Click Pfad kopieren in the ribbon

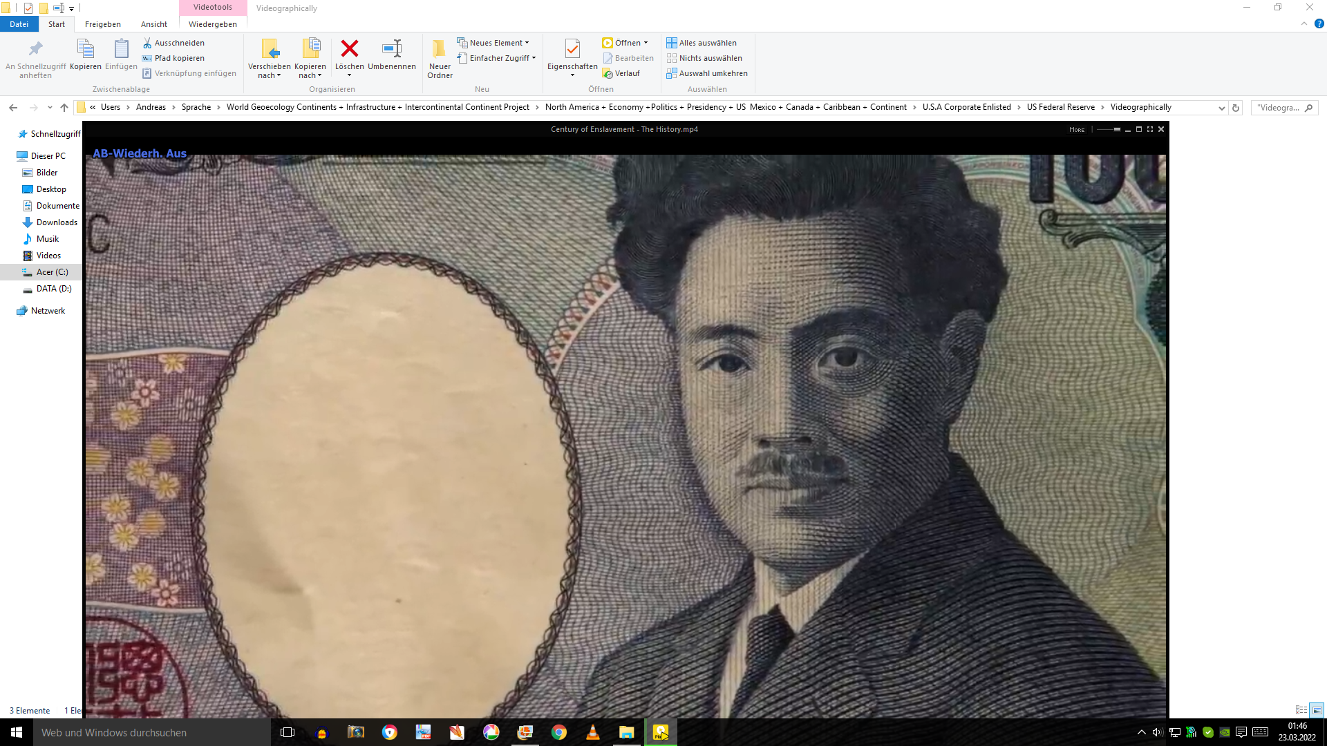tap(173, 58)
